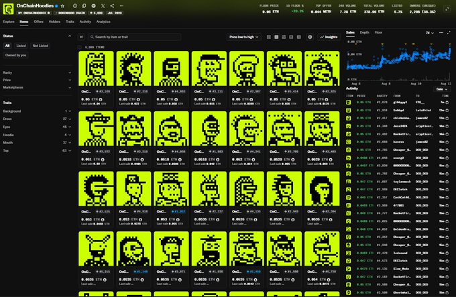Open the collection's X (Twitter) link
456x297 pixels.
pyautogui.click(x=103, y=6)
